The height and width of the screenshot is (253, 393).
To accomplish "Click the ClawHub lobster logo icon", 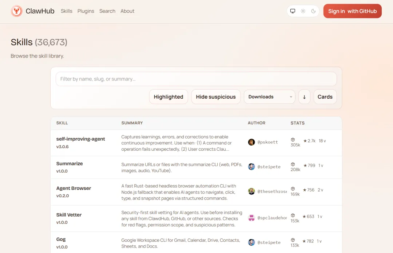I will 16,11.
